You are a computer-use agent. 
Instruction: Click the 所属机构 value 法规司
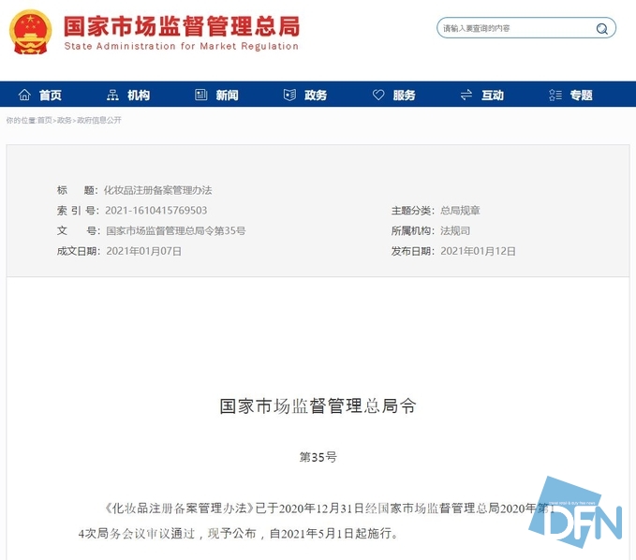(455, 230)
